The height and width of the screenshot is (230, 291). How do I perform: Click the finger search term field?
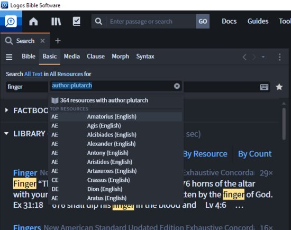[x=27, y=87]
